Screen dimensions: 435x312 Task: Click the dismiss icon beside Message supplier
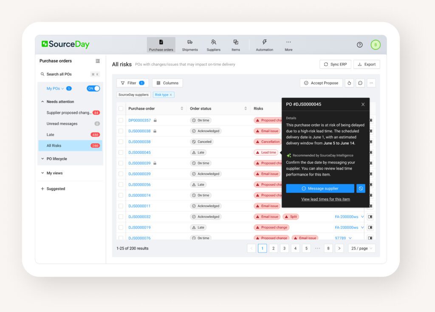(361, 188)
